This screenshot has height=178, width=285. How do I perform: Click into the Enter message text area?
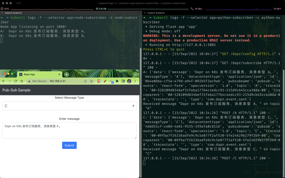69,130
